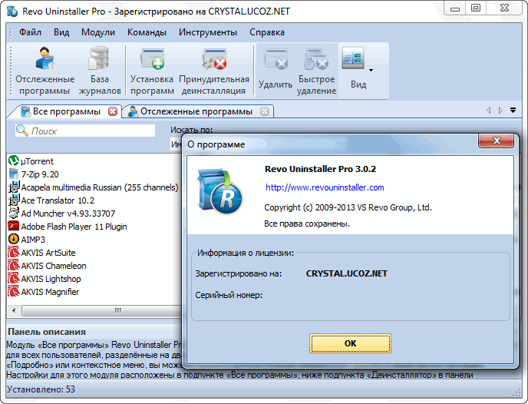Close the Все программы tab
Image resolution: width=528 pixels, height=404 pixels.
click(x=113, y=111)
